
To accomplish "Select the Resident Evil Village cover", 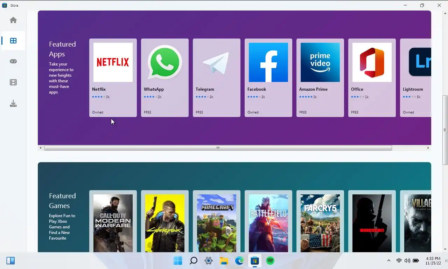I will [x=418, y=223].
